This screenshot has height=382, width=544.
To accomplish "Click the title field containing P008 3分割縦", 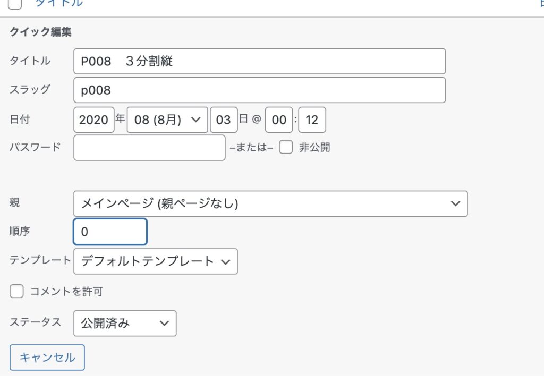I will click(x=259, y=62).
